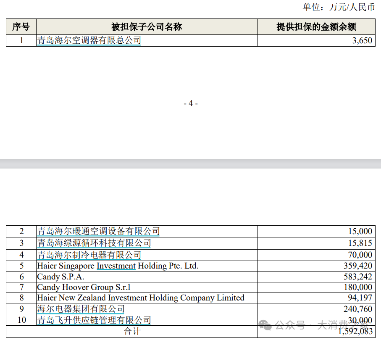Click serial number 10 cell
The height and width of the screenshot is (340, 381).
coord(21,320)
